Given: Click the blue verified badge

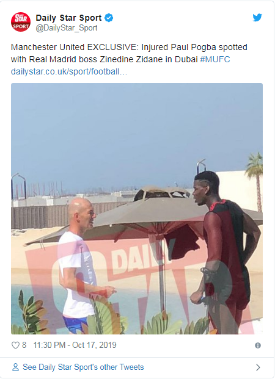Looking at the screenshot, I should coord(109,18).
